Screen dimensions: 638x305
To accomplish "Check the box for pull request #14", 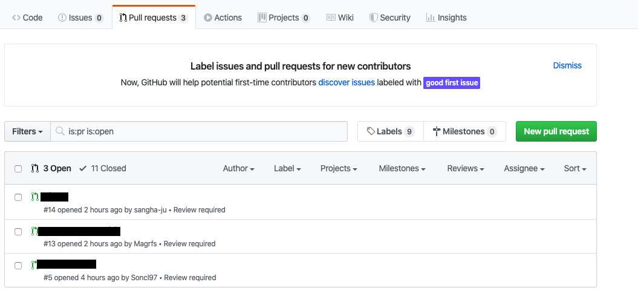I will (18, 197).
